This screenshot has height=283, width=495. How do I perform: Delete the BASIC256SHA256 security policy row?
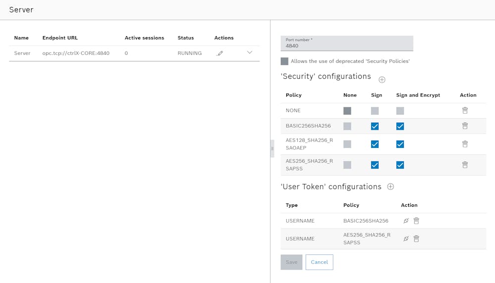(x=465, y=126)
